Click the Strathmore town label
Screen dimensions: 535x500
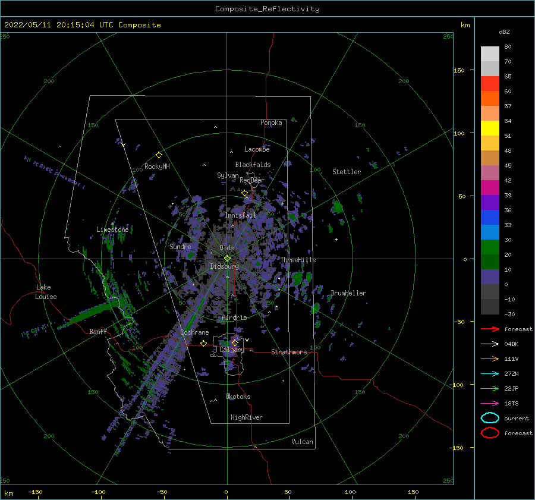click(x=289, y=352)
